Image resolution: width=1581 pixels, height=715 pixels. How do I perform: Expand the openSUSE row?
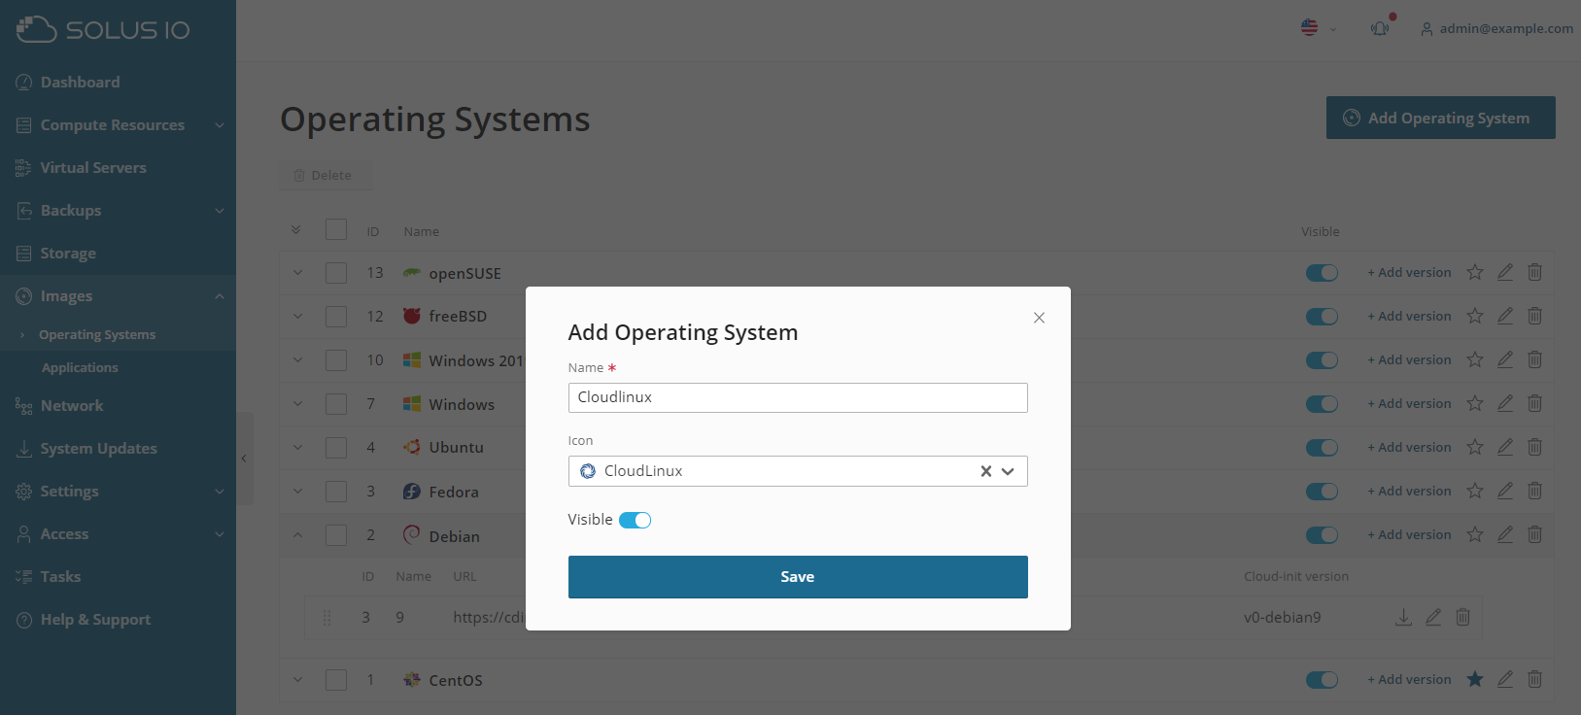click(297, 273)
